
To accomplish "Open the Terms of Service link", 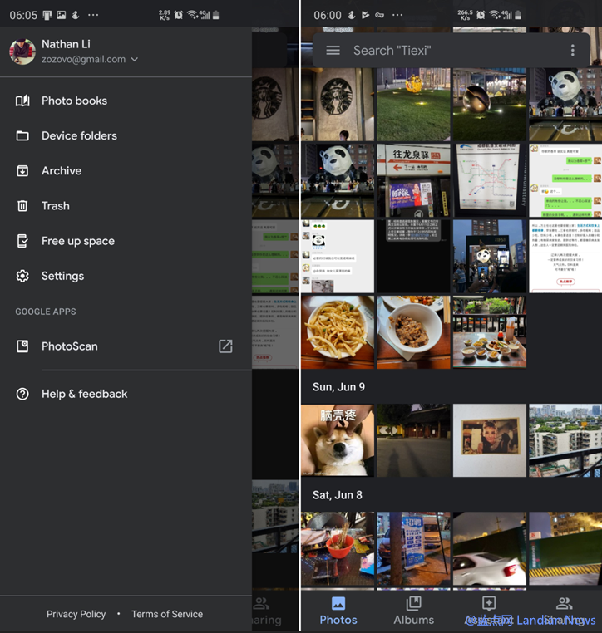I will point(167,614).
